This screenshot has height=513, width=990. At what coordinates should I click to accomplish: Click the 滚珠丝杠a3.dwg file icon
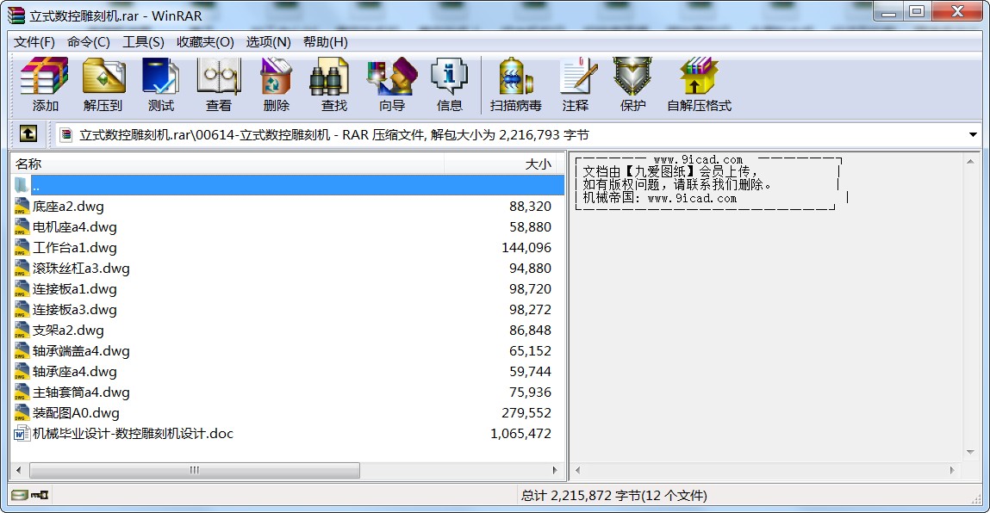[x=22, y=269]
